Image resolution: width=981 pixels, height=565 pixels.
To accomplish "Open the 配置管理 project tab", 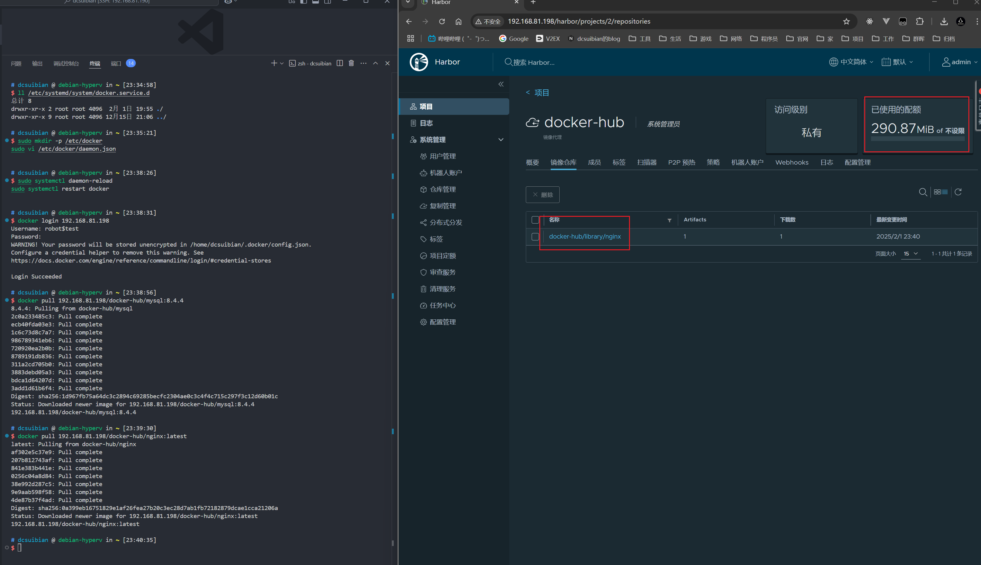I will [x=858, y=163].
